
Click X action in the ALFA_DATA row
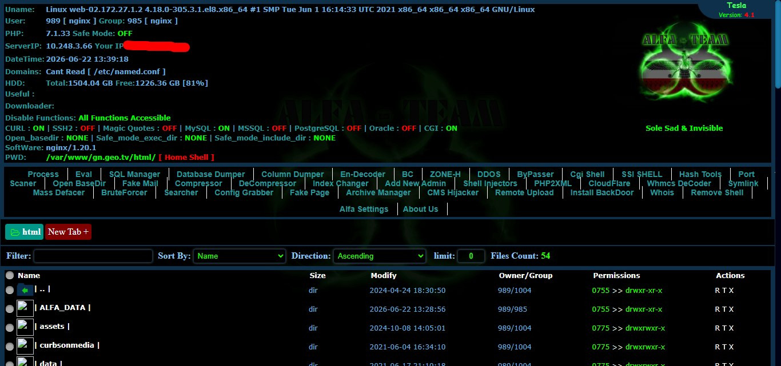click(x=731, y=309)
